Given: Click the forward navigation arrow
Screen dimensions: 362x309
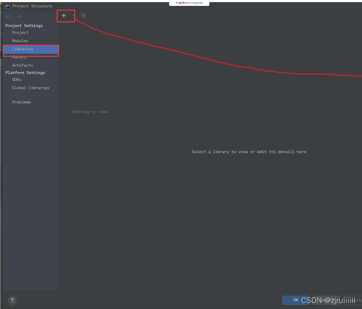Looking at the screenshot, I should point(18,16).
